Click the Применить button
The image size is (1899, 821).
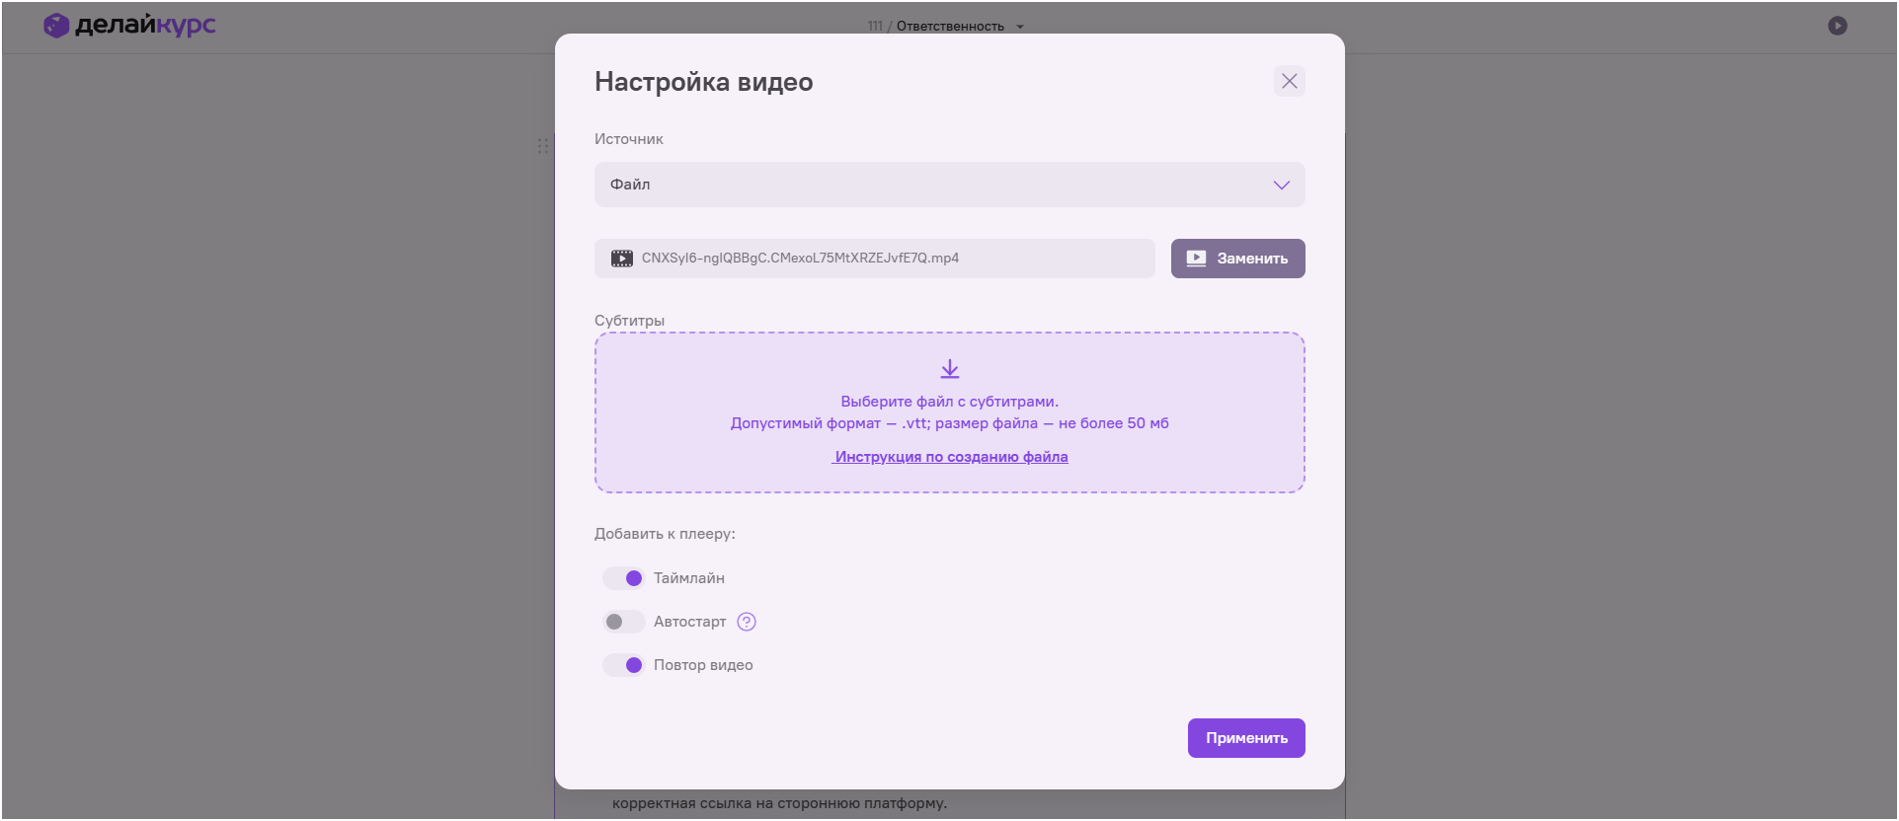pos(1246,738)
